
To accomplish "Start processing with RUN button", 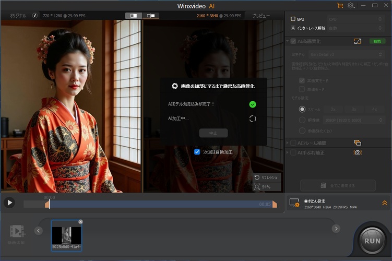I will coord(372,241).
